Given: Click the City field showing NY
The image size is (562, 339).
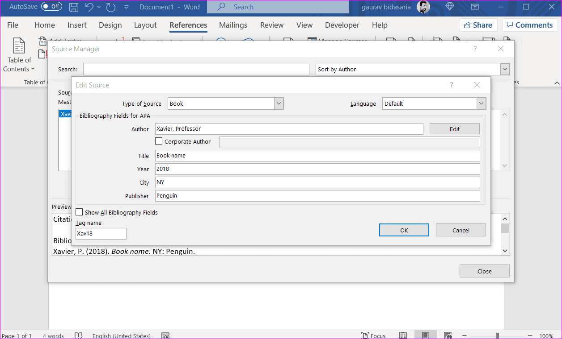Looking at the screenshot, I should coord(317,182).
